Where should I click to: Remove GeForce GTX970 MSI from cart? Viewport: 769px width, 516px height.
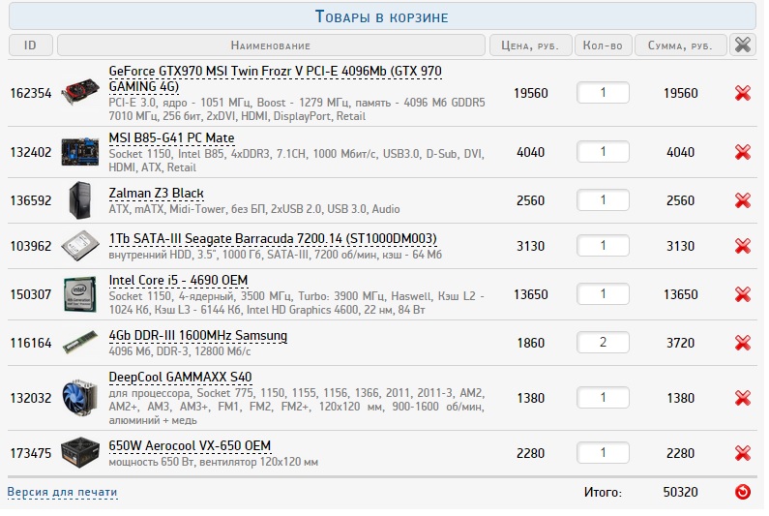tap(743, 93)
